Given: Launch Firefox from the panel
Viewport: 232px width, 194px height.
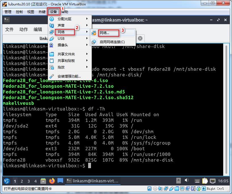Looking at the screenshot, I should pyautogui.click(x=52, y=181).
